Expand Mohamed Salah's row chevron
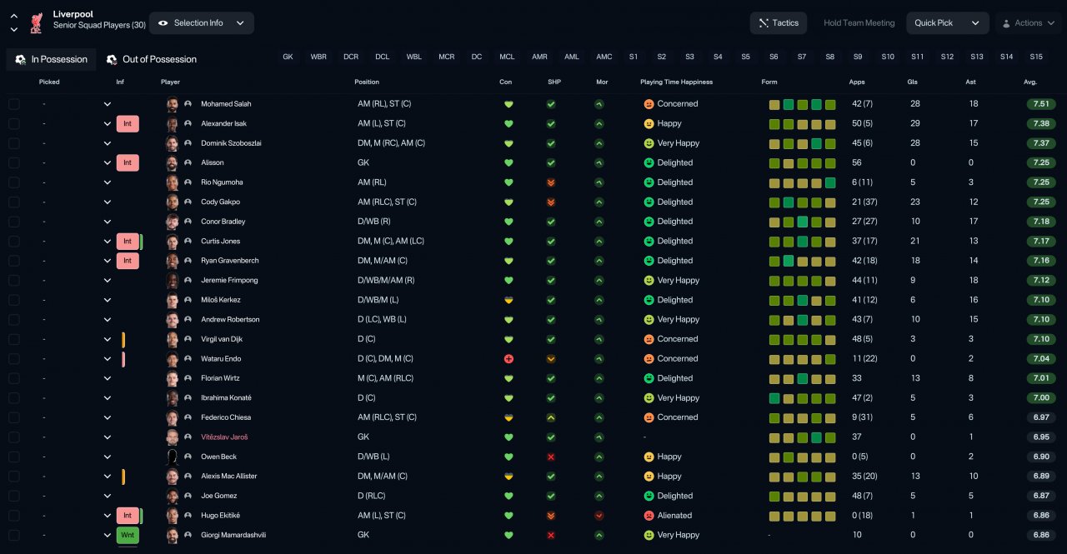Viewport: 1067px width, 554px height. coord(108,104)
